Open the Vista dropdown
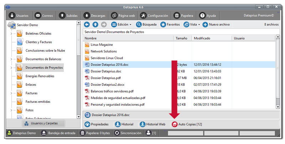Image resolution: width=285 pixels, height=144 pixels. tap(192, 24)
